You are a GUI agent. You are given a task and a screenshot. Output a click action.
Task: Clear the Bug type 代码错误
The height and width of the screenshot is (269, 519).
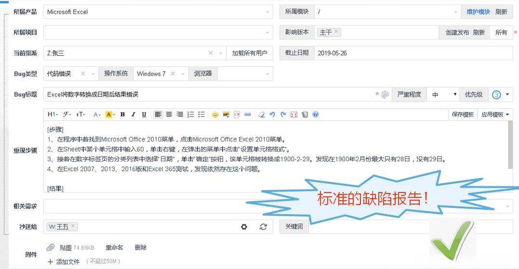[83, 73]
